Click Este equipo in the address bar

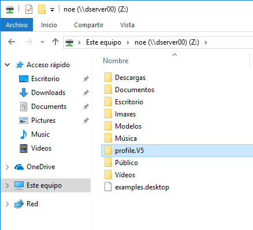[103, 42]
